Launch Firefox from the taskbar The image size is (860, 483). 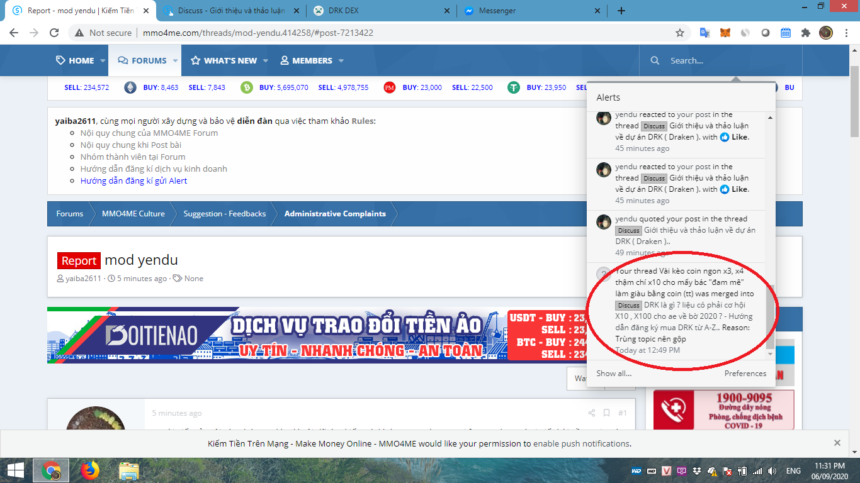pos(90,470)
